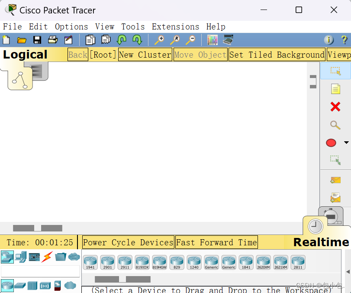Save the project with floppy disk icon
Viewport: 351px width, 293px height.
pyautogui.click(x=37, y=40)
